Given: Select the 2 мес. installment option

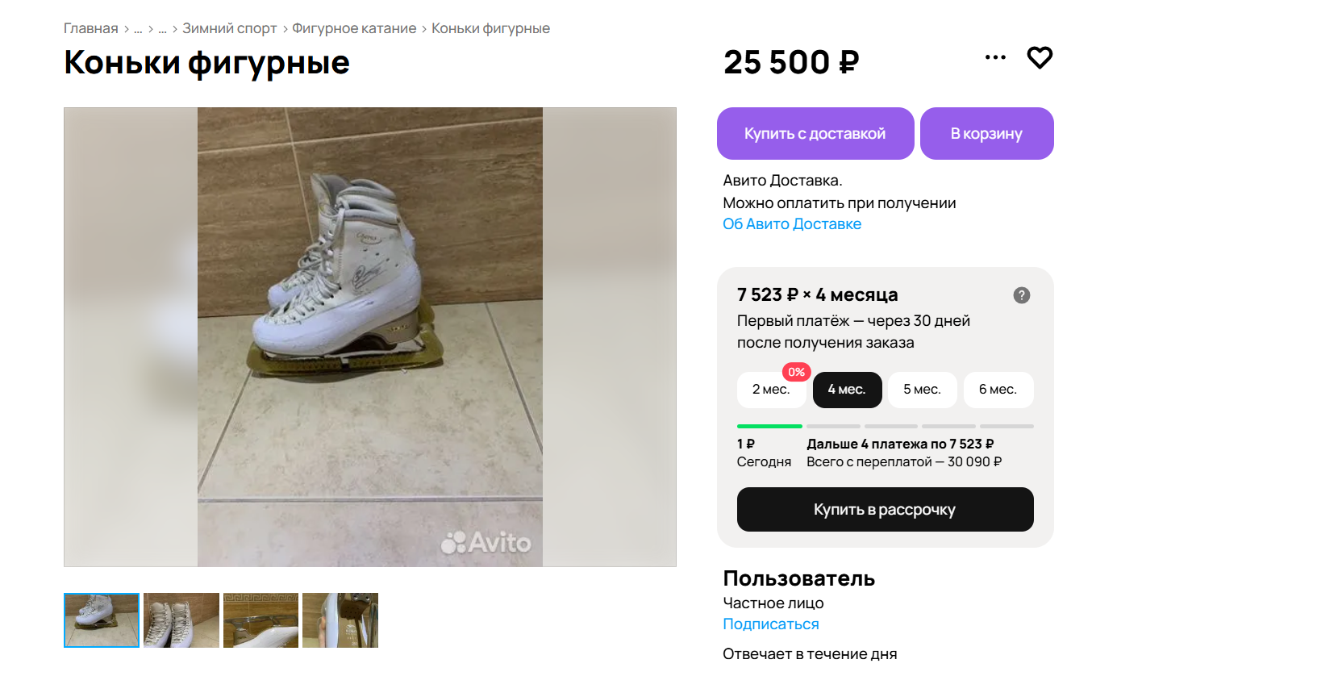Looking at the screenshot, I should tap(770, 390).
